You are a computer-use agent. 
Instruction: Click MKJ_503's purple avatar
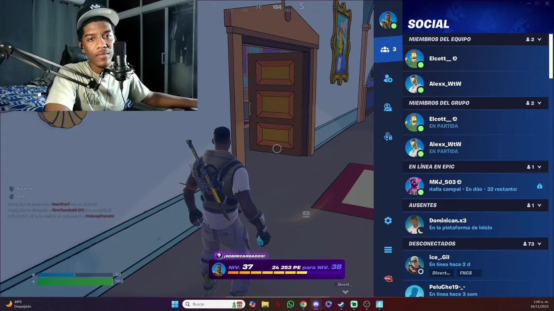[414, 186]
